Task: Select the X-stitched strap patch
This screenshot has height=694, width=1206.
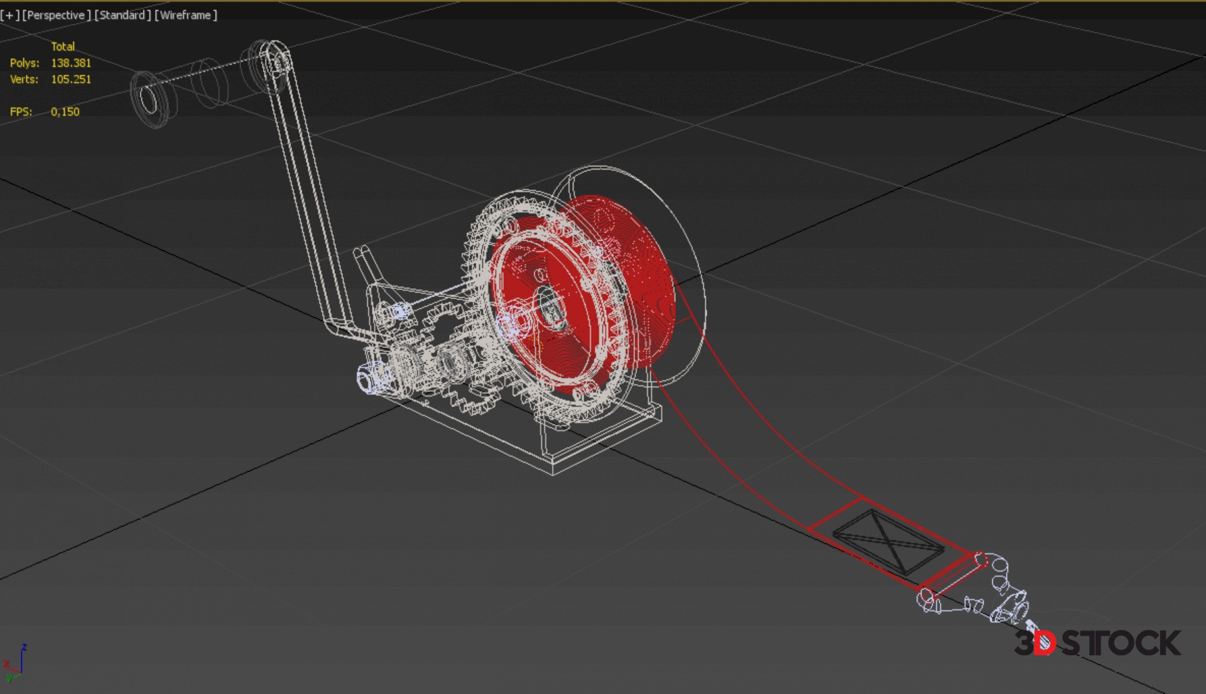Action: 888,541
